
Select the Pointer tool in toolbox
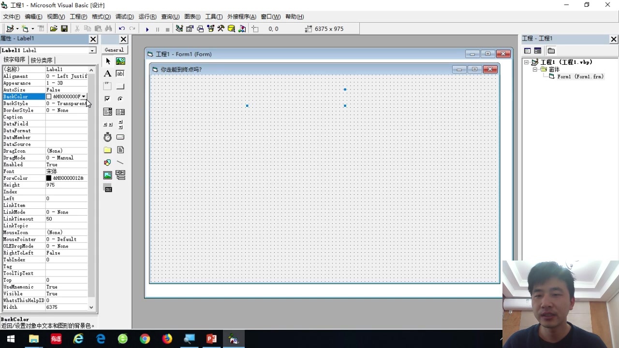[108, 61]
